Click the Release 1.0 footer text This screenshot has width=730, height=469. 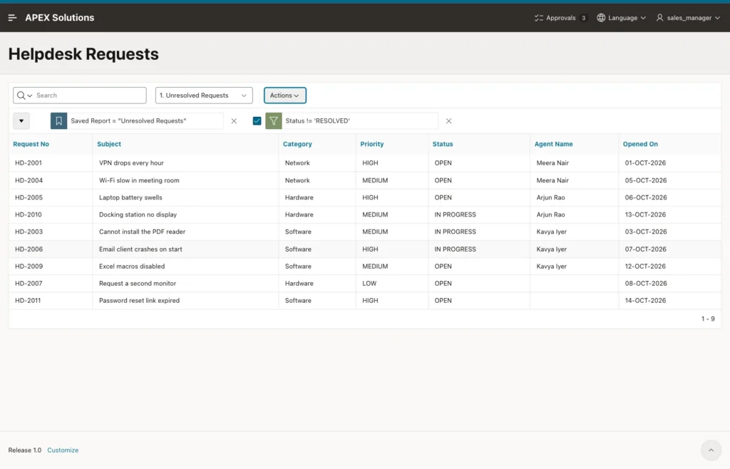point(25,450)
